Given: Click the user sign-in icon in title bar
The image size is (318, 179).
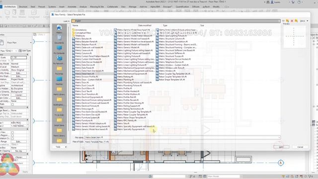Looking at the screenshot, I should (x=272, y=2).
